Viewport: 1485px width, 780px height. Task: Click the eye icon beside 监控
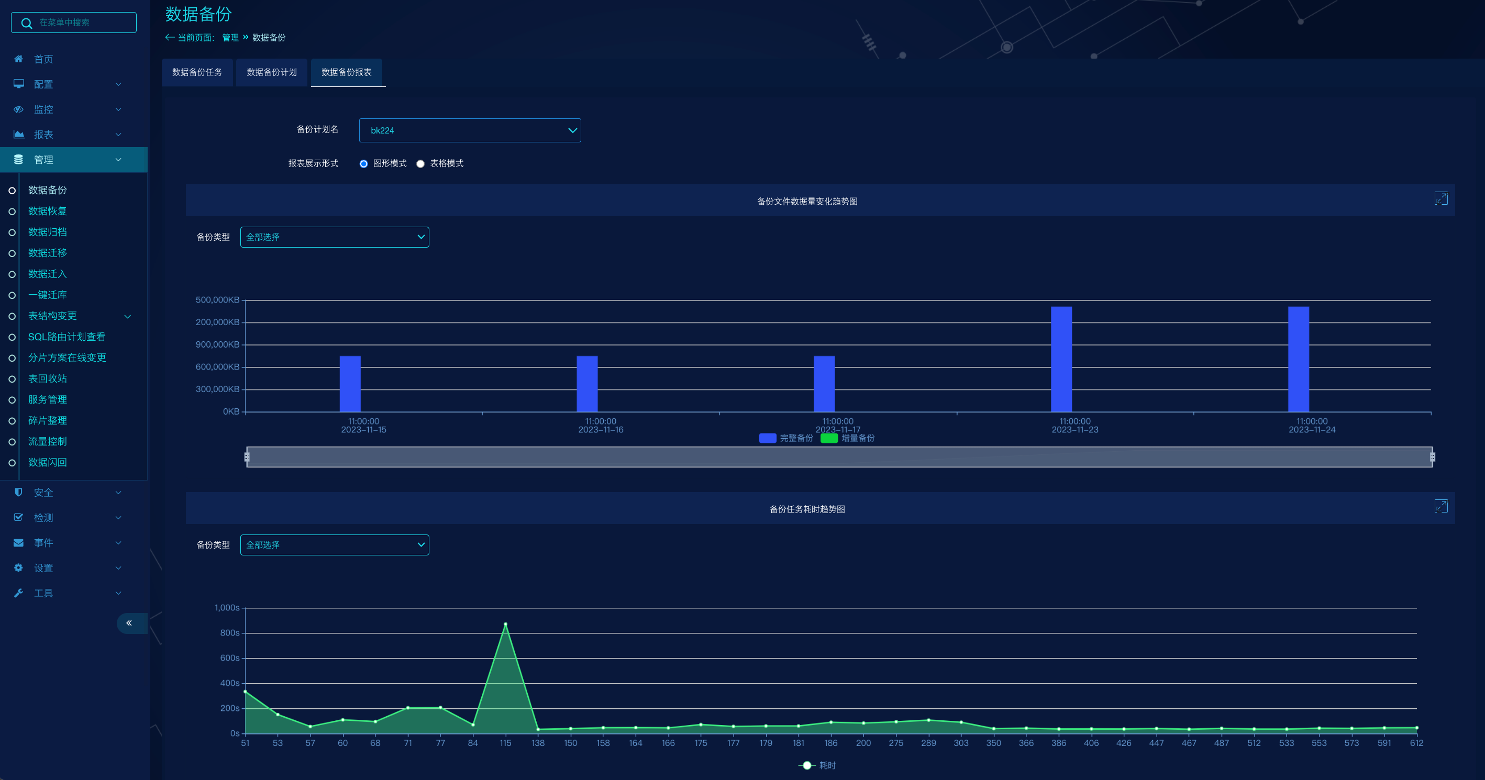pyautogui.click(x=18, y=109)
